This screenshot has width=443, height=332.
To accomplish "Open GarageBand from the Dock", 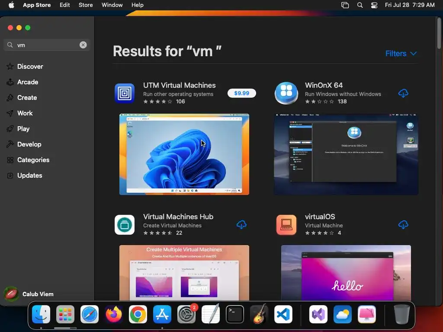I will coord(259,314).
